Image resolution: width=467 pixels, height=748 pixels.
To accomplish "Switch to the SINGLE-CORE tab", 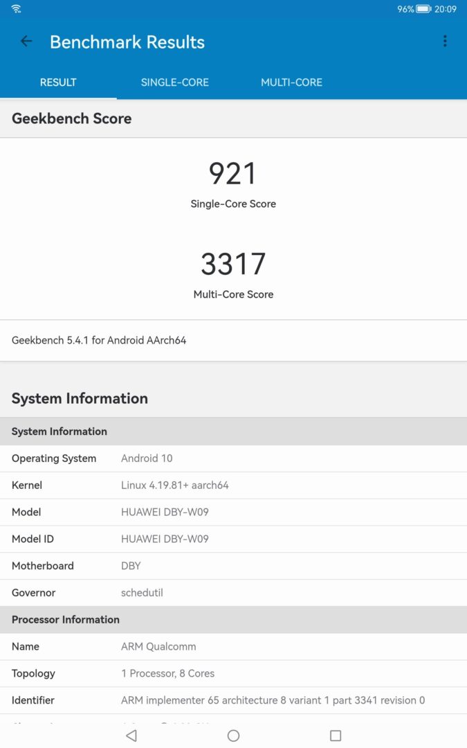I will (175, 82).
